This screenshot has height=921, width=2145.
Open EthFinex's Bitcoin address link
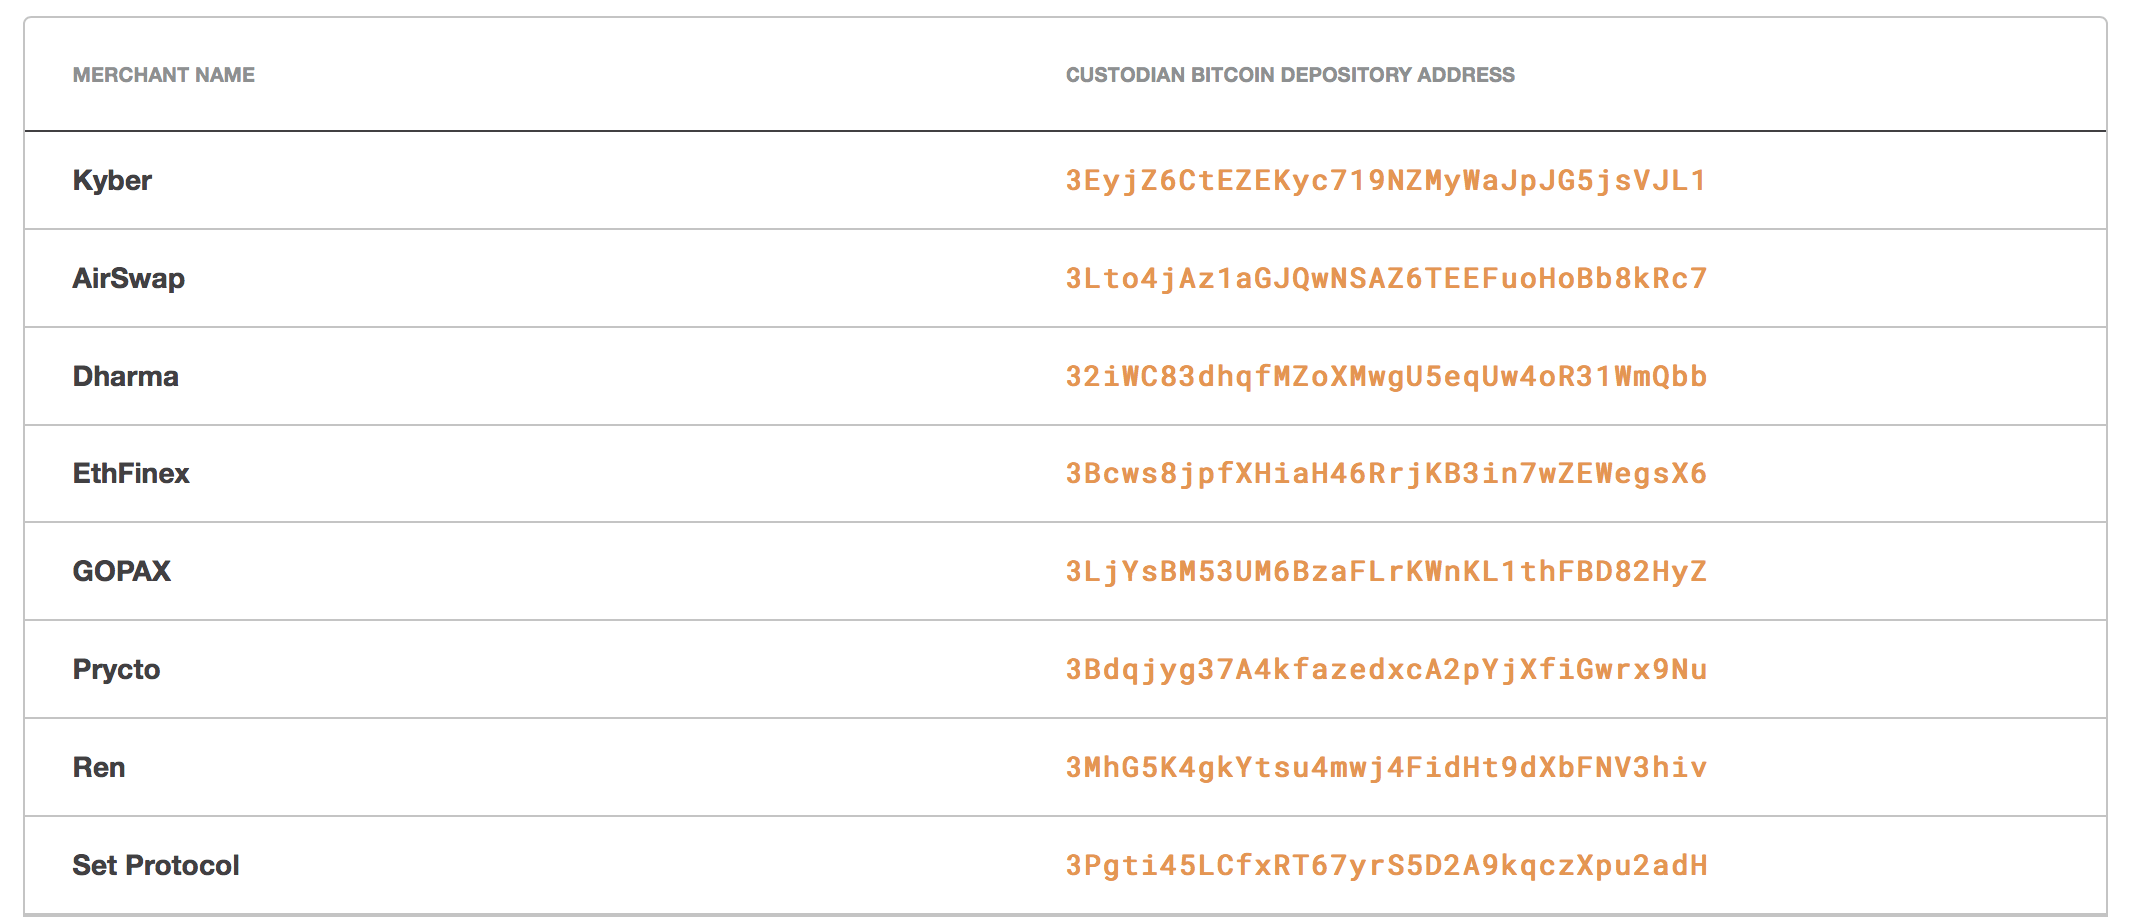(x=1386, y=473)
